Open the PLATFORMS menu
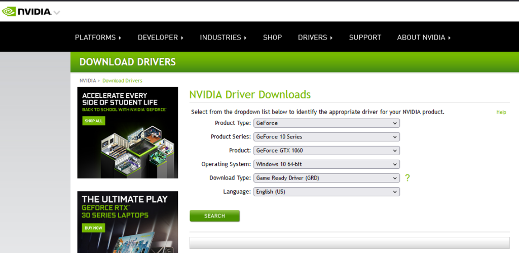 [98, 38]
